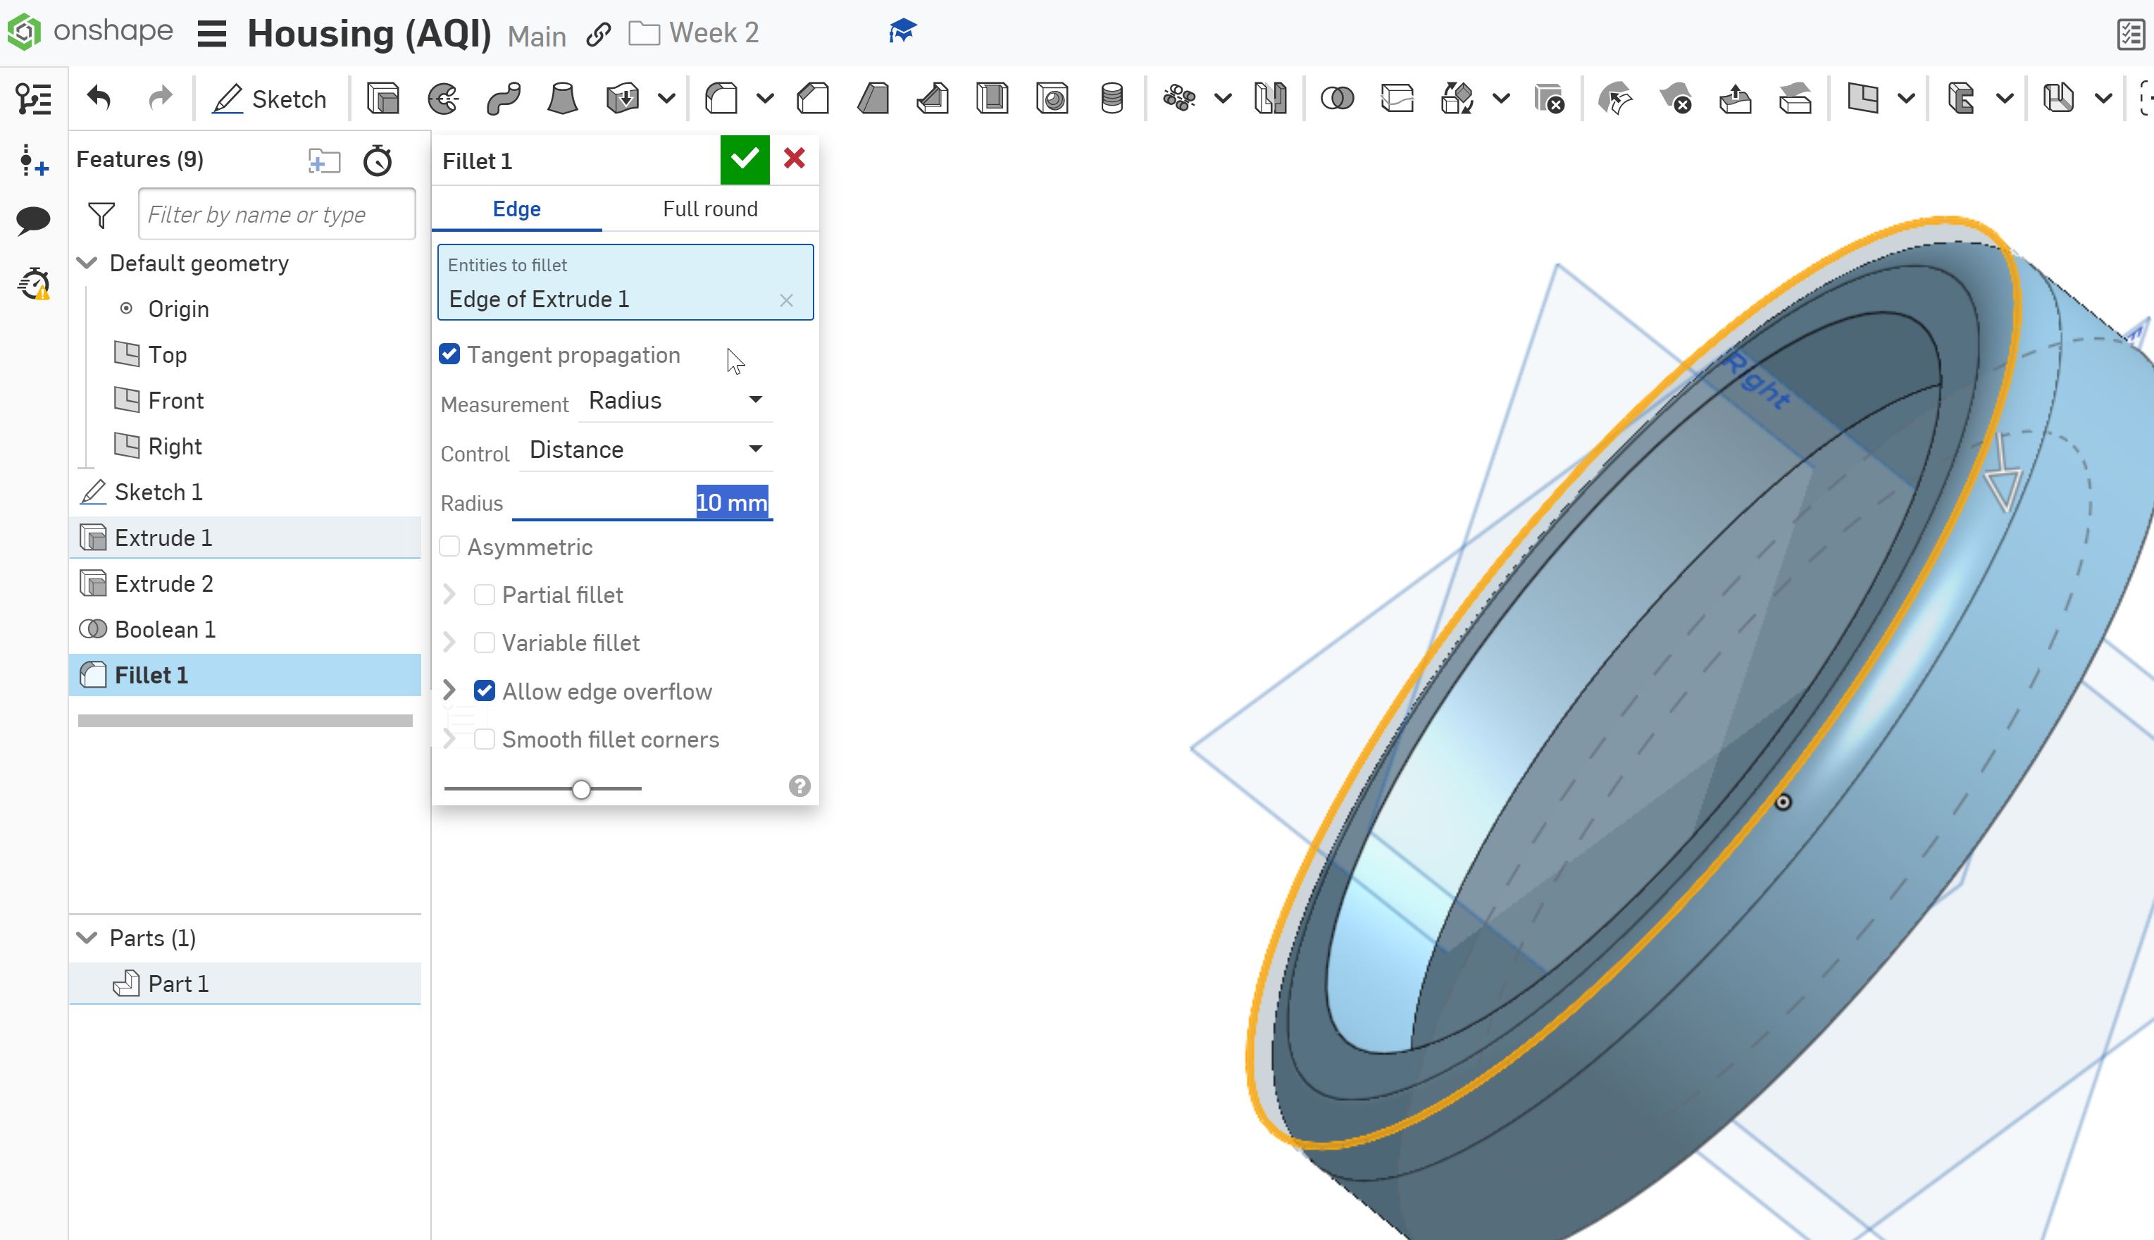2154x1240 pixels.
Task: Toggle Tangent propagation checkbox
Action: click(449, 354)
